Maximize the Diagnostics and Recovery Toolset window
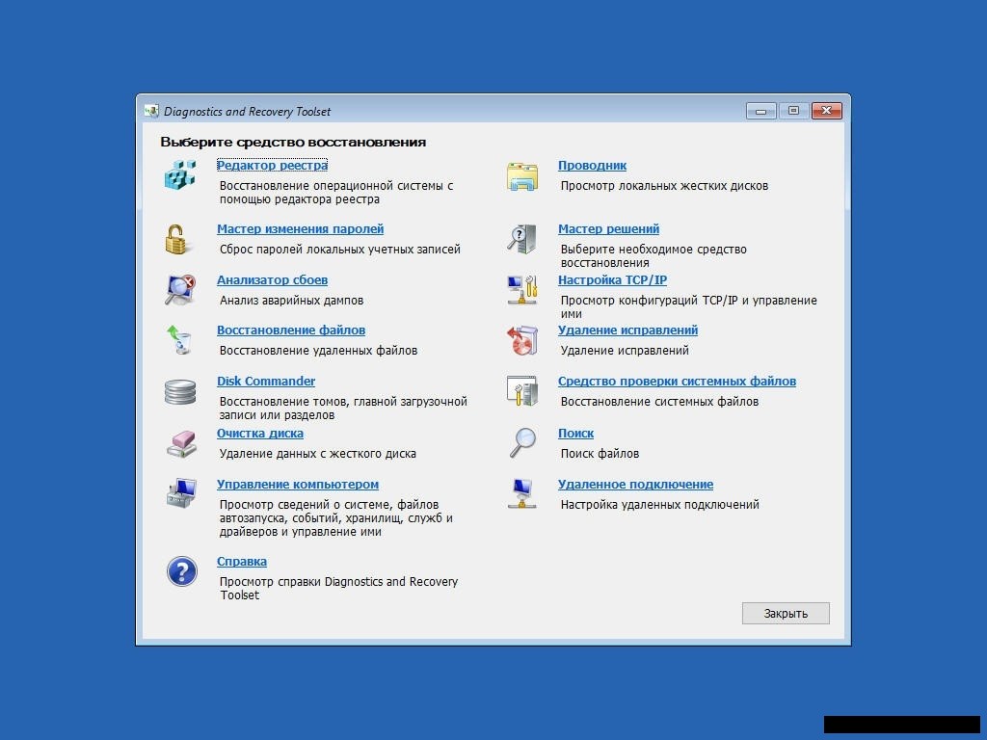Screen dimensions: 987x740 [794, 111]
